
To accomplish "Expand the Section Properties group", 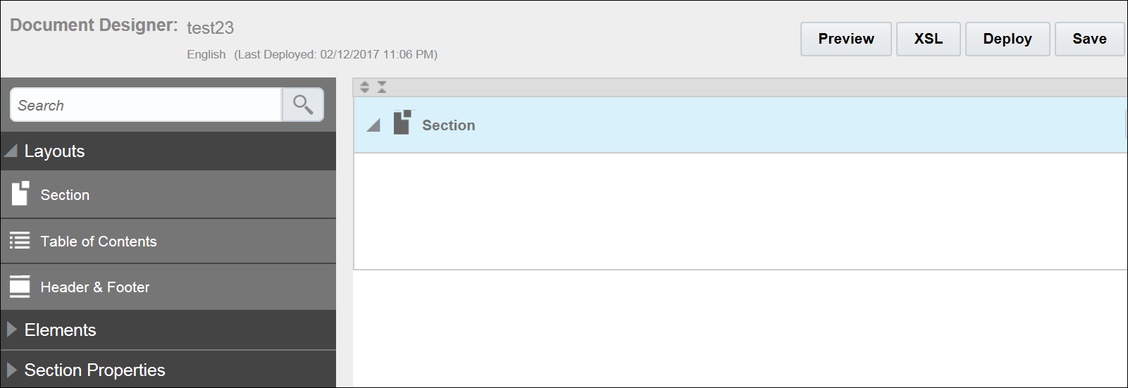I will 11,370.
